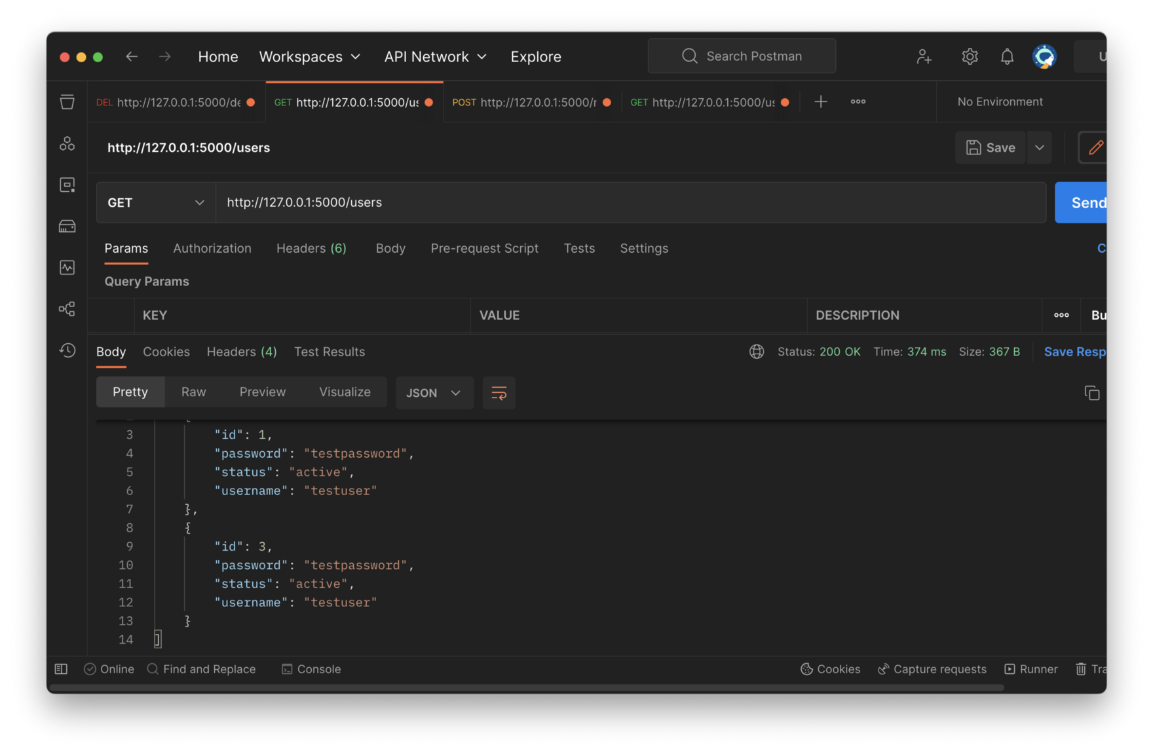Viewport: 1153px width, 755px height.
Task: Copy the response body
Action: click(x=1091, y=392)
